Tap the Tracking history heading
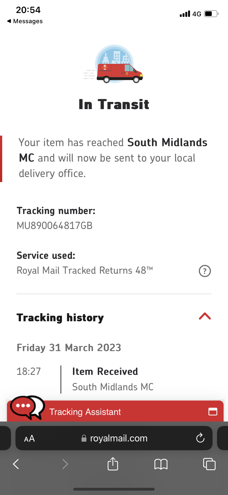The height and width of the screenshot is (495, 228). pos(60,318)
